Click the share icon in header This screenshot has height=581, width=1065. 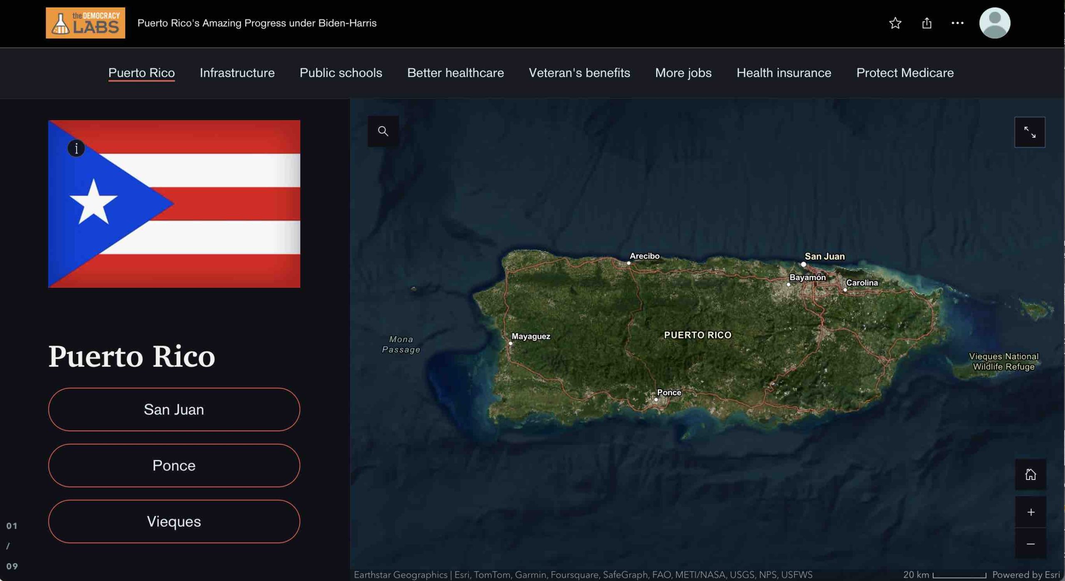926,23
